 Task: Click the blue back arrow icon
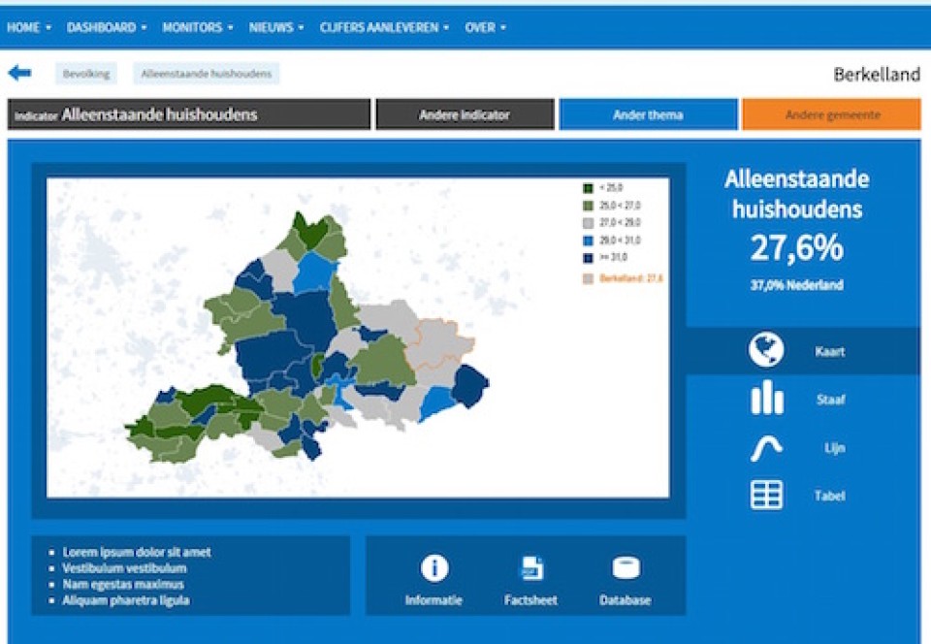(19, 74)
